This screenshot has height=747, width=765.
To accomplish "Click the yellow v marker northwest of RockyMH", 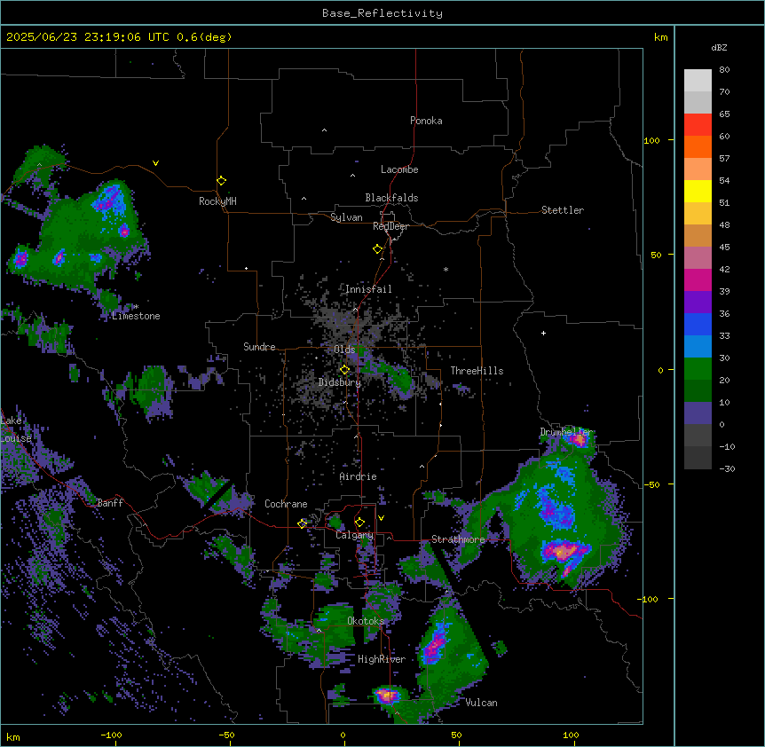I will point(155,163).
